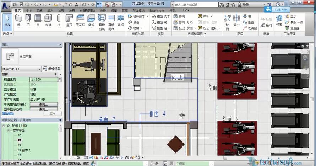The height and width of the screenshot is (166, 316).
Task: Open the 注释 ribbon tab
Action: coord(61,11)
